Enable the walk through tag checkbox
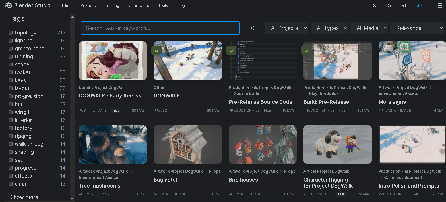 (x=11, y=144)
